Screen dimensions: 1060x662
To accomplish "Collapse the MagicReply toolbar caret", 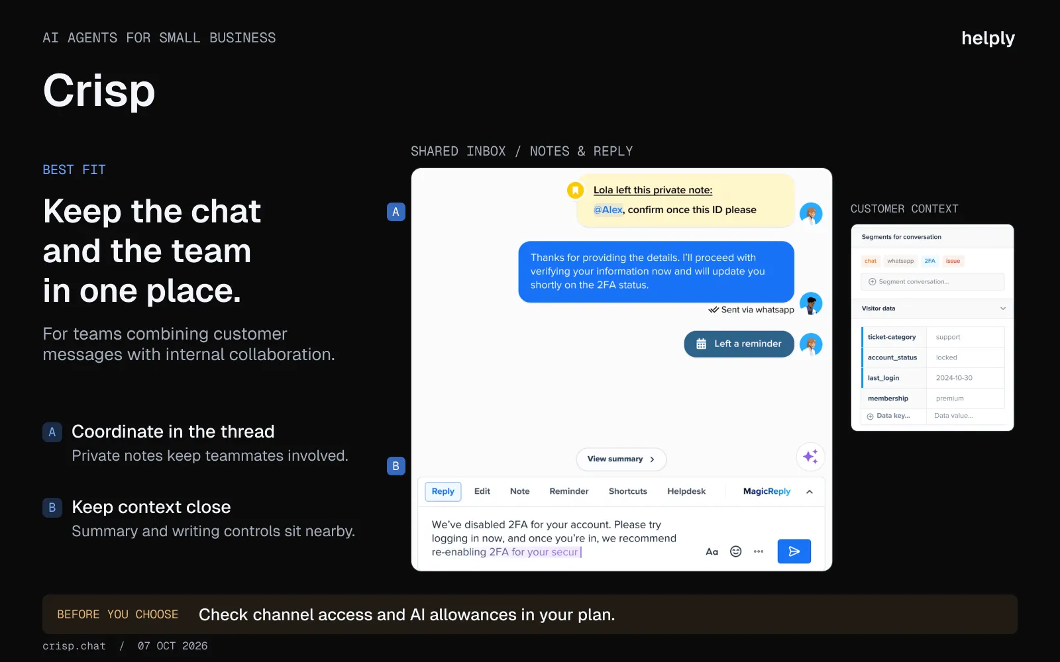I will pyautogui.click(x=810, y=492).
